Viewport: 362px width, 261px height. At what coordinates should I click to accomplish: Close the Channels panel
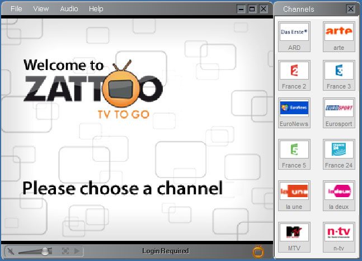[350, 9]
